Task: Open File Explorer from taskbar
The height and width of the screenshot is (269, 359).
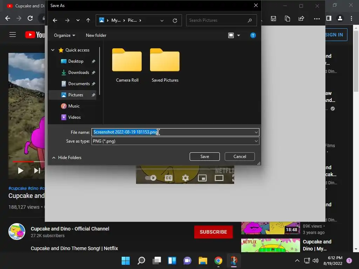Action: tap(203, 261)
